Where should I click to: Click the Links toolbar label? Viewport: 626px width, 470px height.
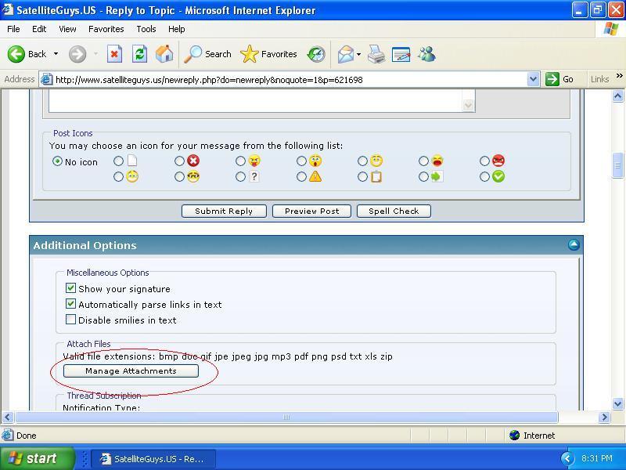(599, 79)
